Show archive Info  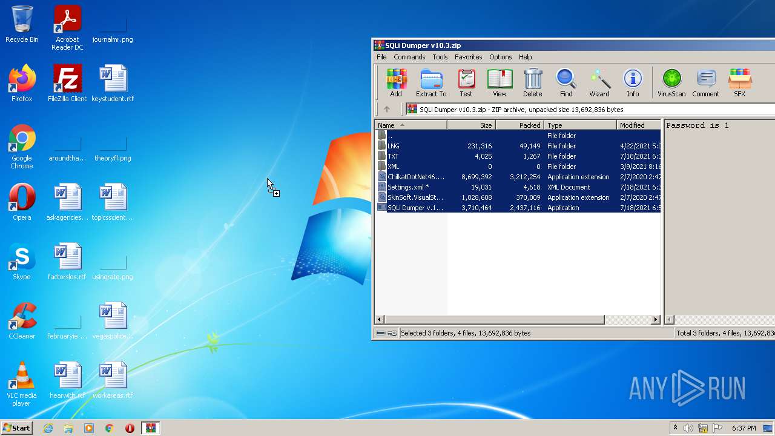(x=633, y=82)
